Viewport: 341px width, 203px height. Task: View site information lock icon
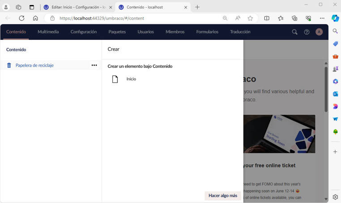point(52,18)
